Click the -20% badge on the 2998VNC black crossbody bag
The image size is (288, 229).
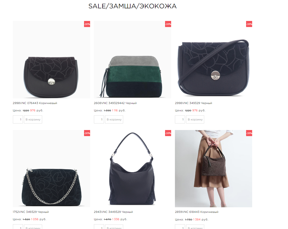coord(249,24)
